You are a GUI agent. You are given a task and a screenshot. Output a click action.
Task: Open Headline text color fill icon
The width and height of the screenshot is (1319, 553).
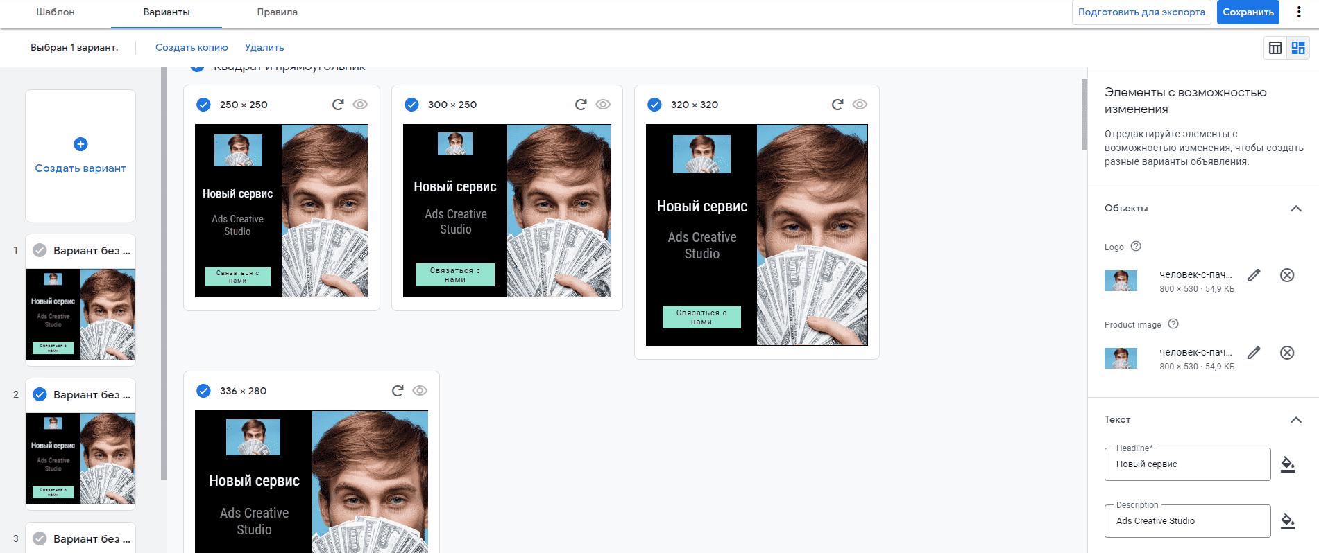pyautogui.click(x=1288, y=464)
